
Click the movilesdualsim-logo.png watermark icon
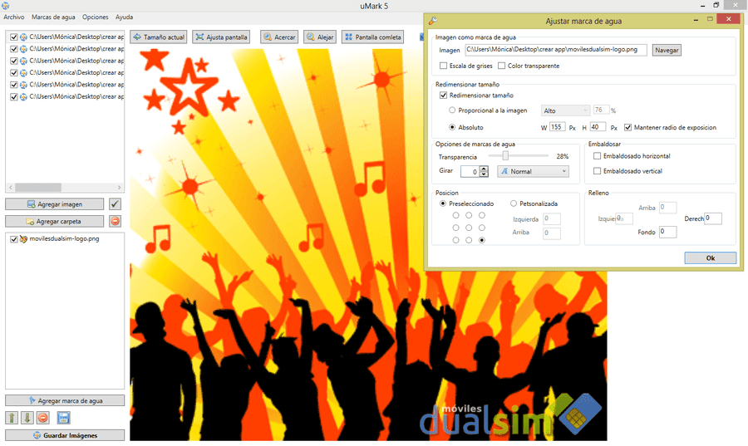pyautogui.click(x=23, y=239)
